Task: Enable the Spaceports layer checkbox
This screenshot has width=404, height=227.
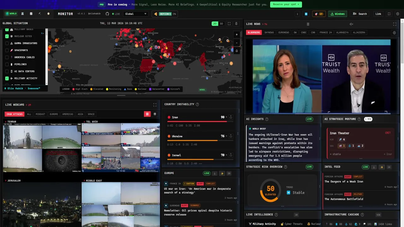Action: [x=7, y=50]
